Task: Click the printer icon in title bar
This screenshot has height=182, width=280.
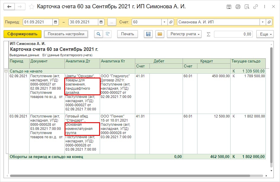Action: [238, 7]
